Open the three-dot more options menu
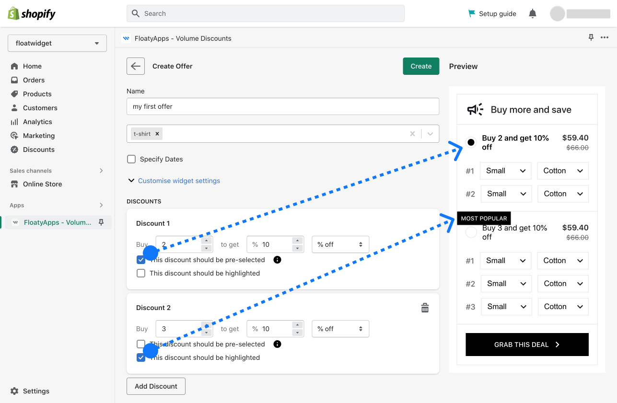 click(x=604, y=38)
